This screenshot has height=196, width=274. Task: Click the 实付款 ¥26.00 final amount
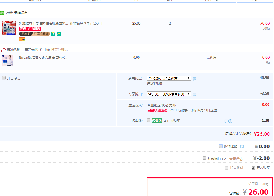coord(256,192)
